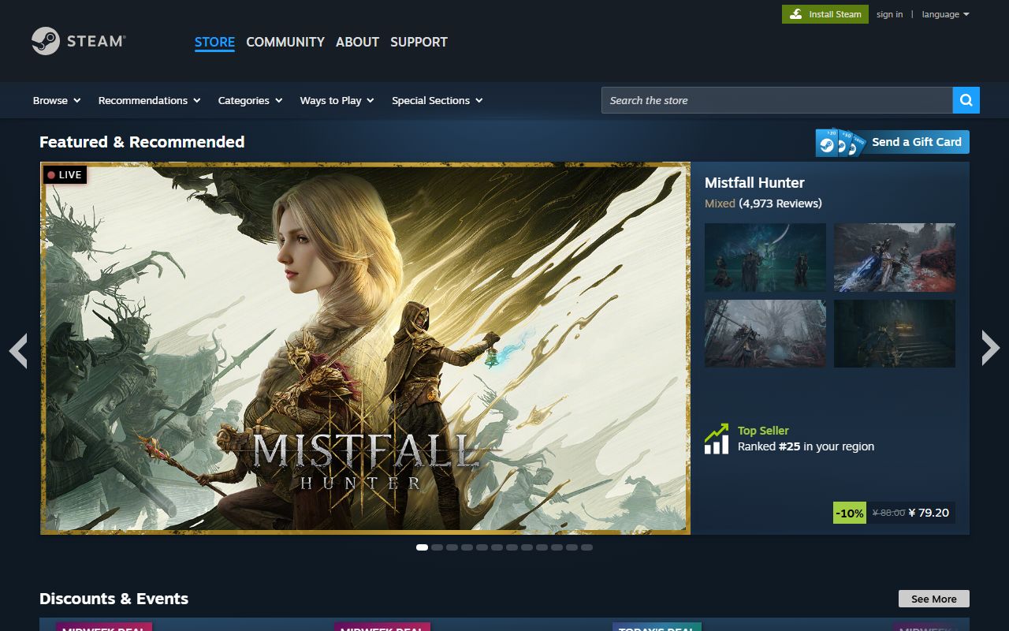Image resolution: width=1009 pixels, height=631 pixels.
Task: Click Ranked #25 in your region text
Action: tap(806, 446)
